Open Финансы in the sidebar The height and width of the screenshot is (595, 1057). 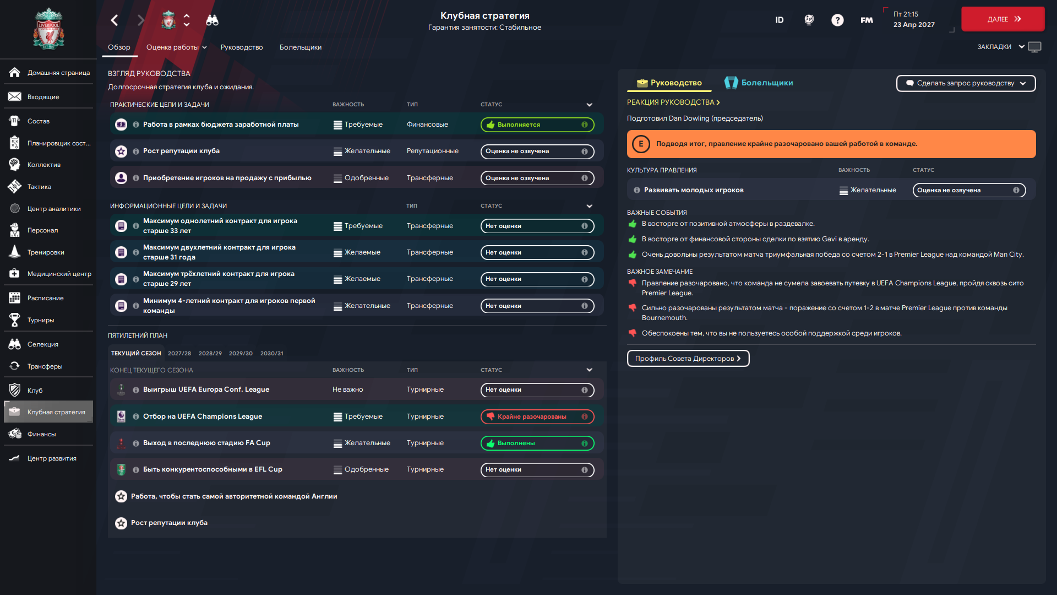coord(41,434)
